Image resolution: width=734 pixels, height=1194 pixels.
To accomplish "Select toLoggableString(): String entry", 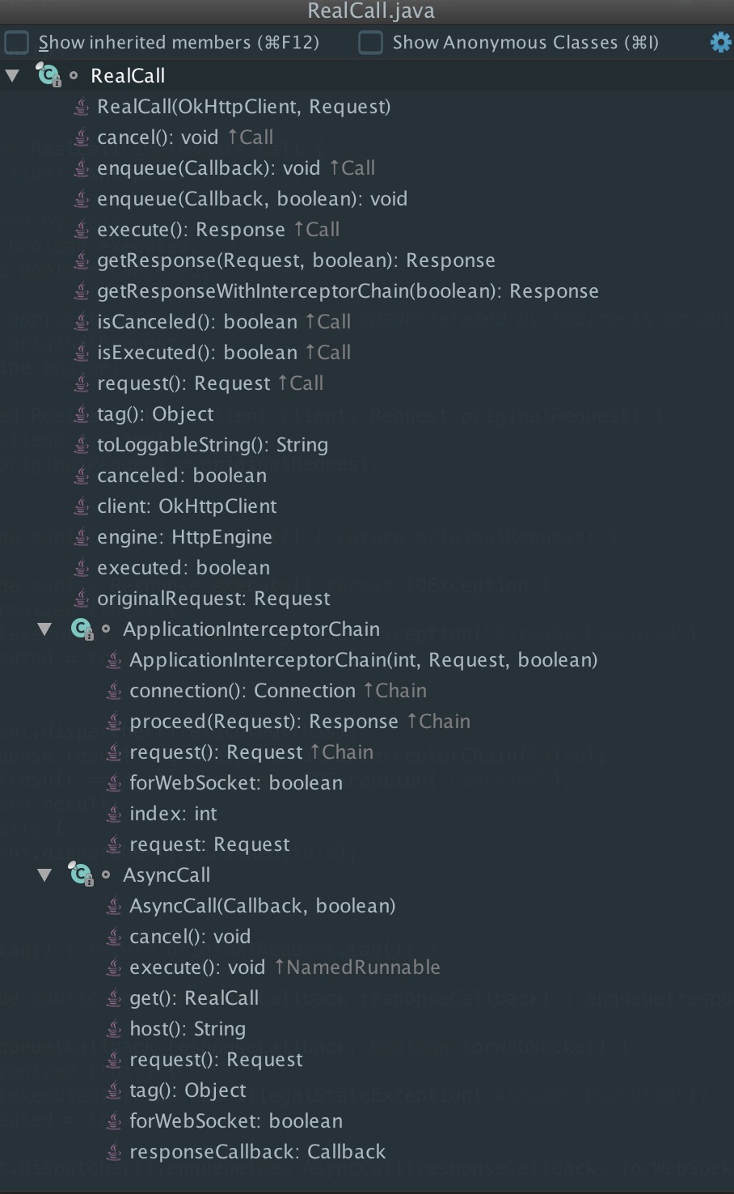I will click(213, 444).
